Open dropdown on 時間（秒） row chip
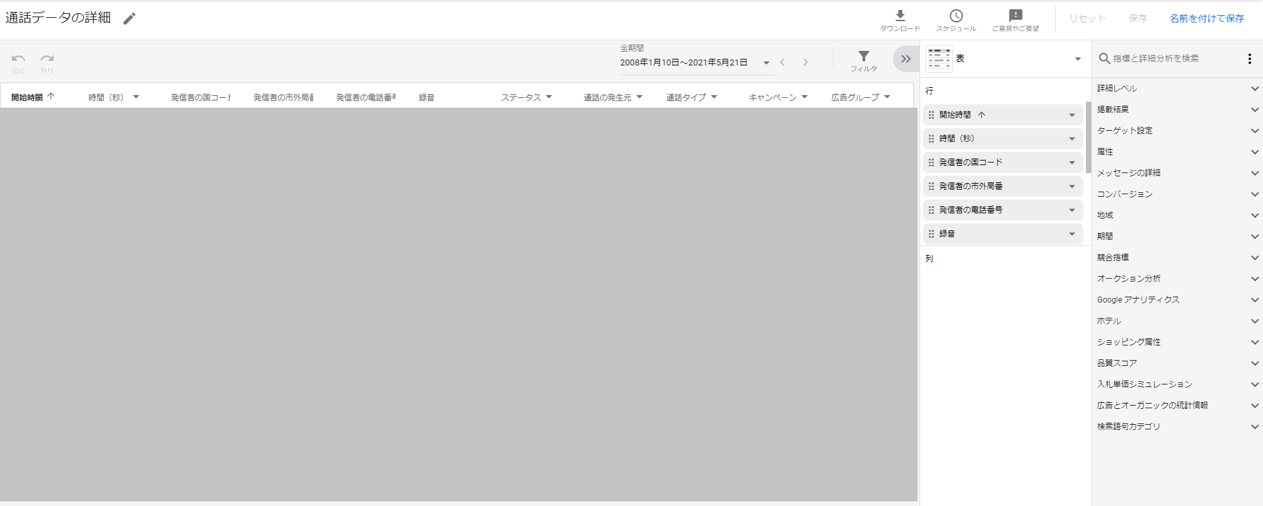Image resolution: width=1263 pixels, height=506 pixels. (x=1072, y=139)
